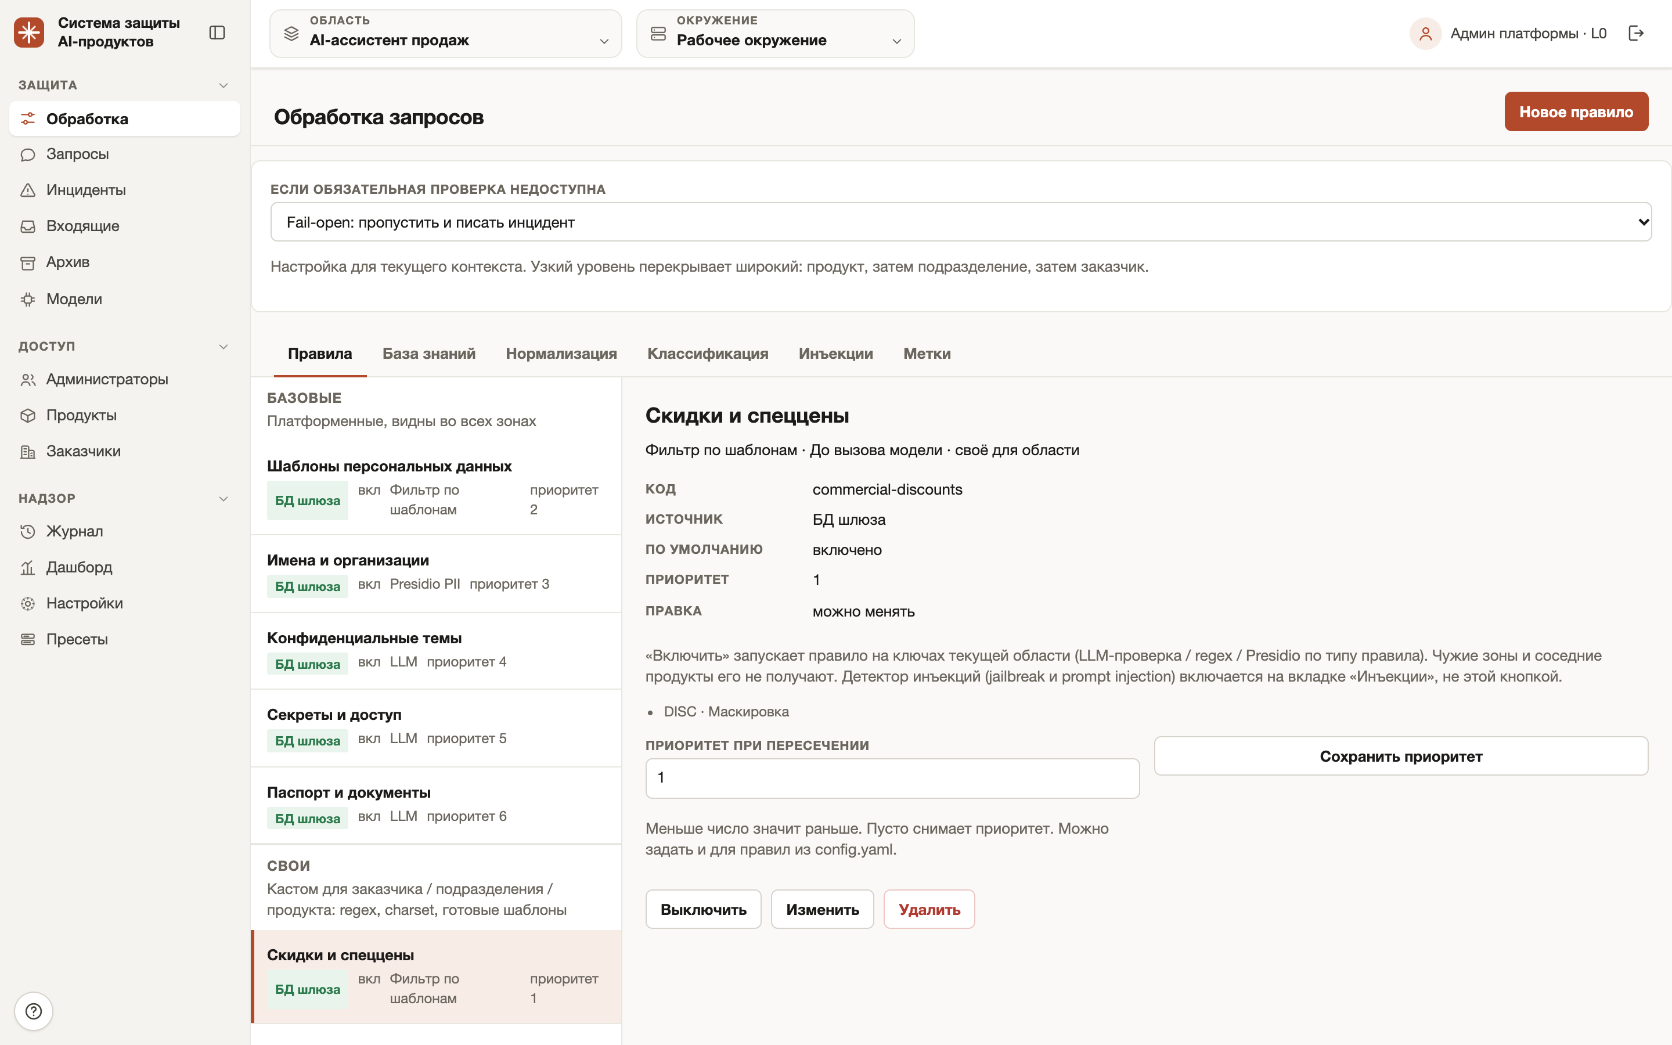Screen dimensions: 1672x1045
Task: Open Администраторы users icon
Action: pyautogui.click(x=28, y=380)
